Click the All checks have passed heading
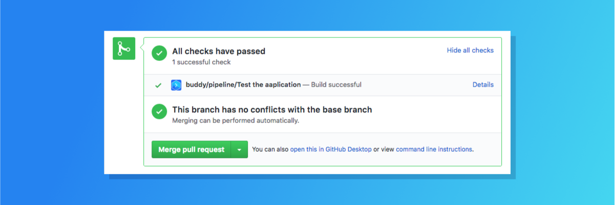This screenshot has height=205, width=615. [x=219, y=51]
